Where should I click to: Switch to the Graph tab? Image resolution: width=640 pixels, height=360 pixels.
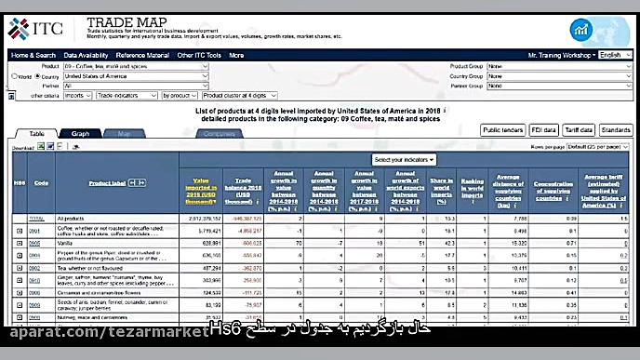[80, 133]
